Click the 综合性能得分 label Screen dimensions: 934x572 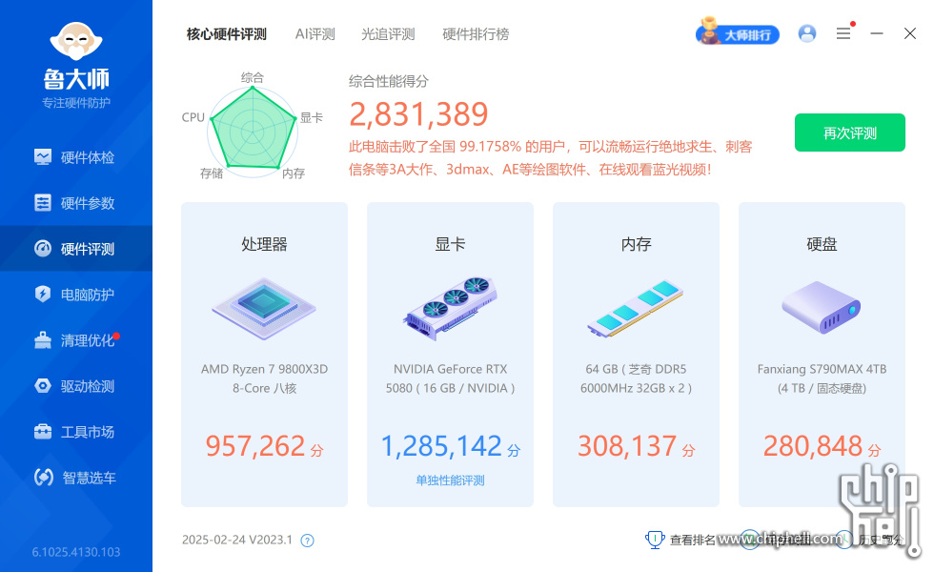pyautogui.click(x=389, y=81)
